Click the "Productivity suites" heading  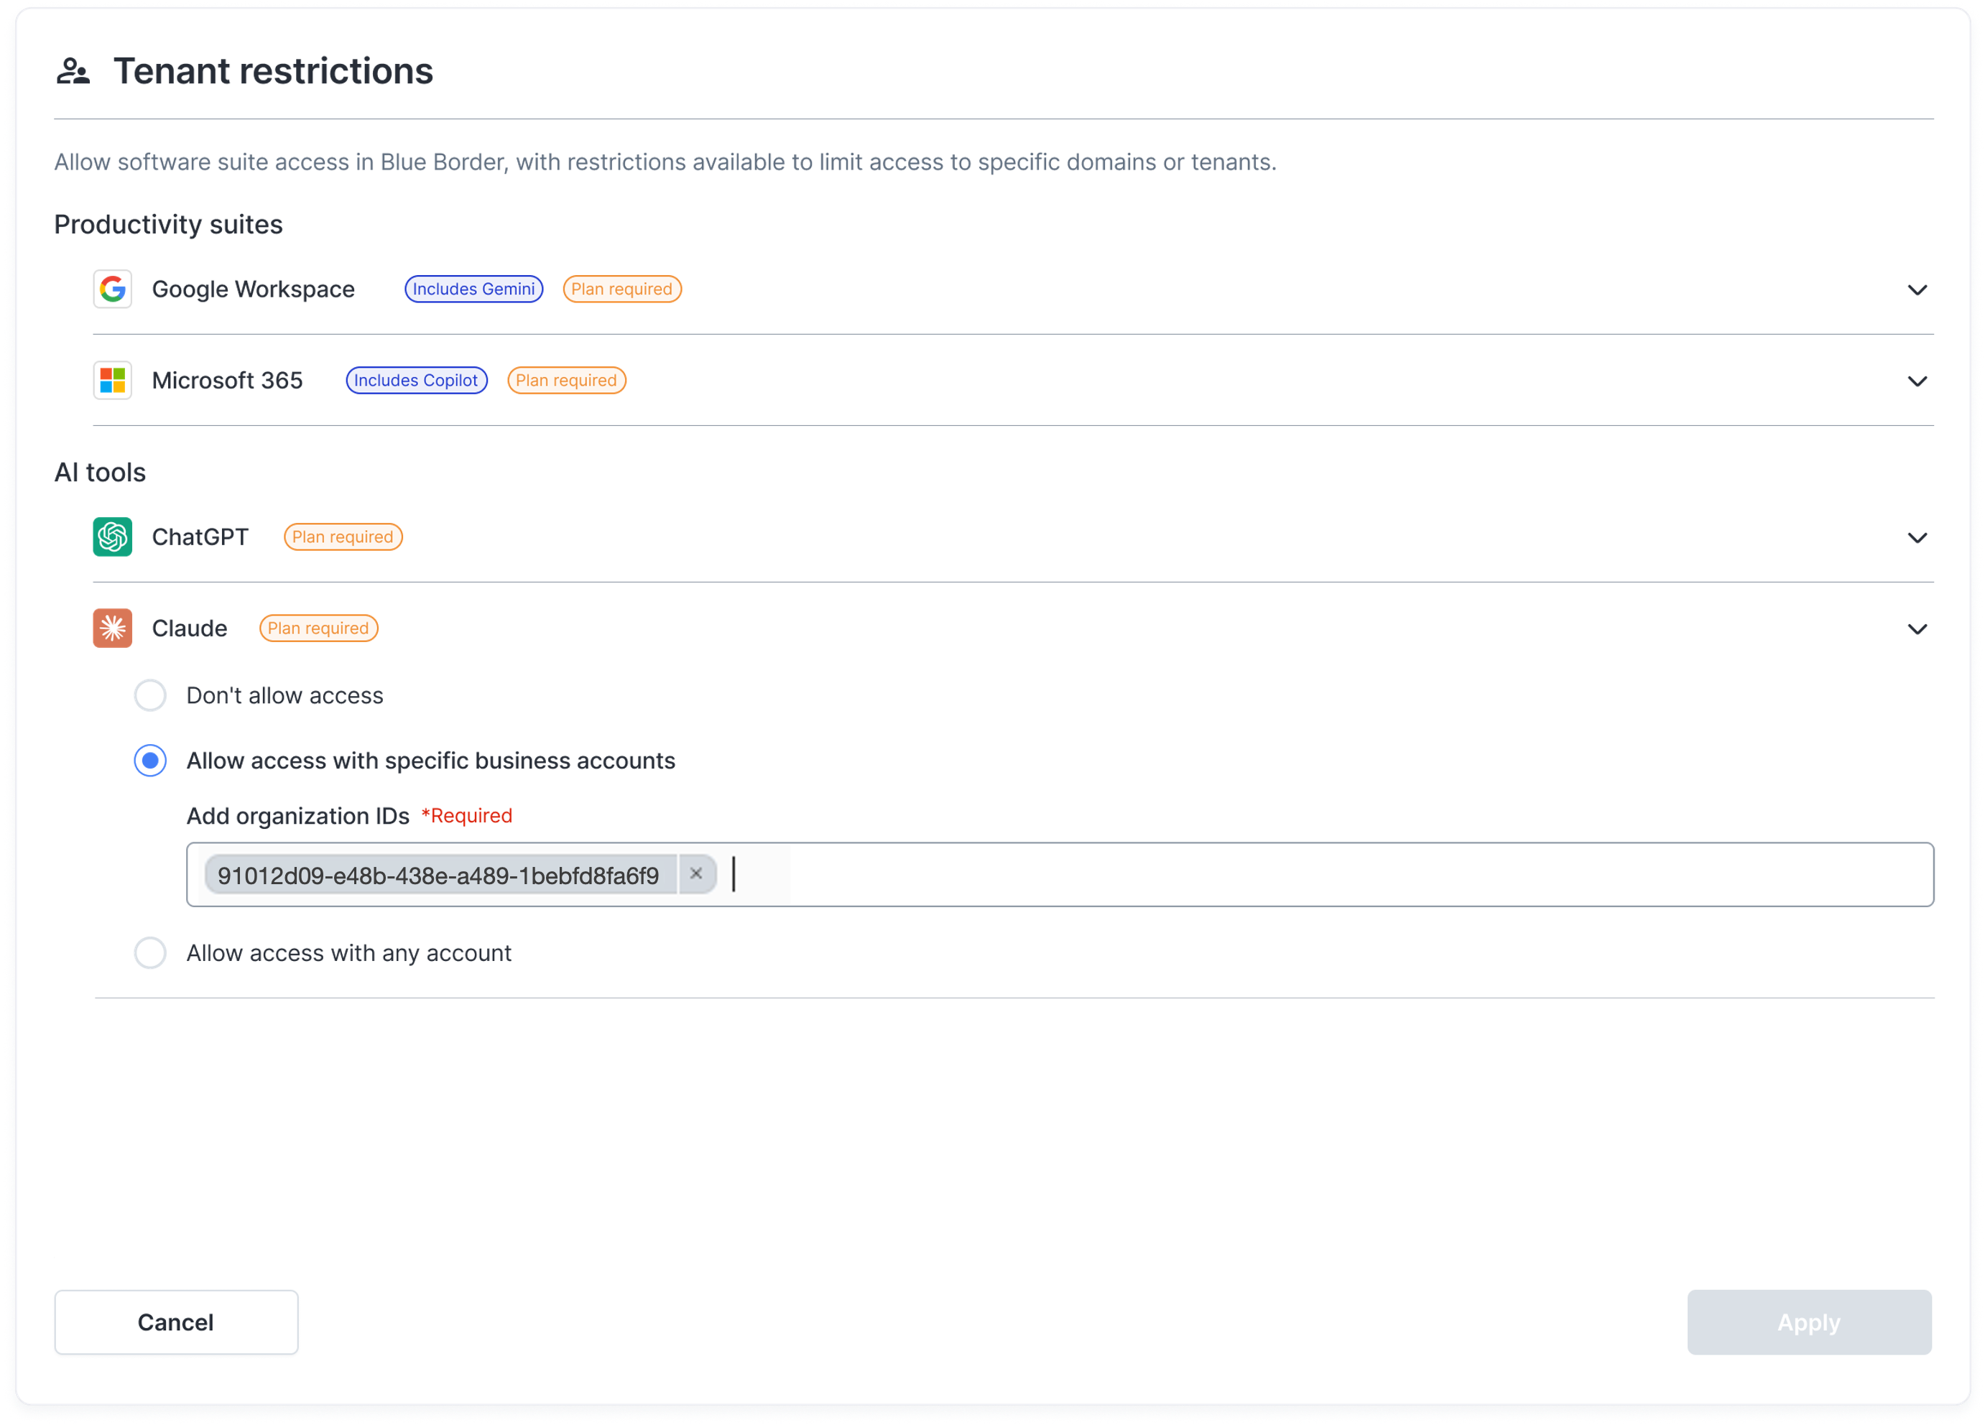point(168,225)
